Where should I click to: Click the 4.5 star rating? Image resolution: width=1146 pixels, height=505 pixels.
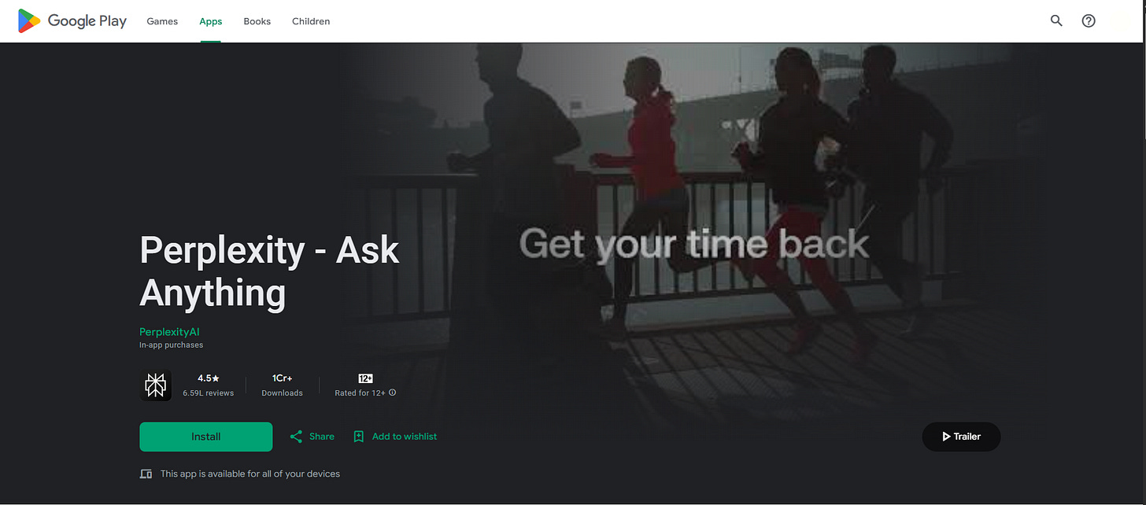click(209, 378)
